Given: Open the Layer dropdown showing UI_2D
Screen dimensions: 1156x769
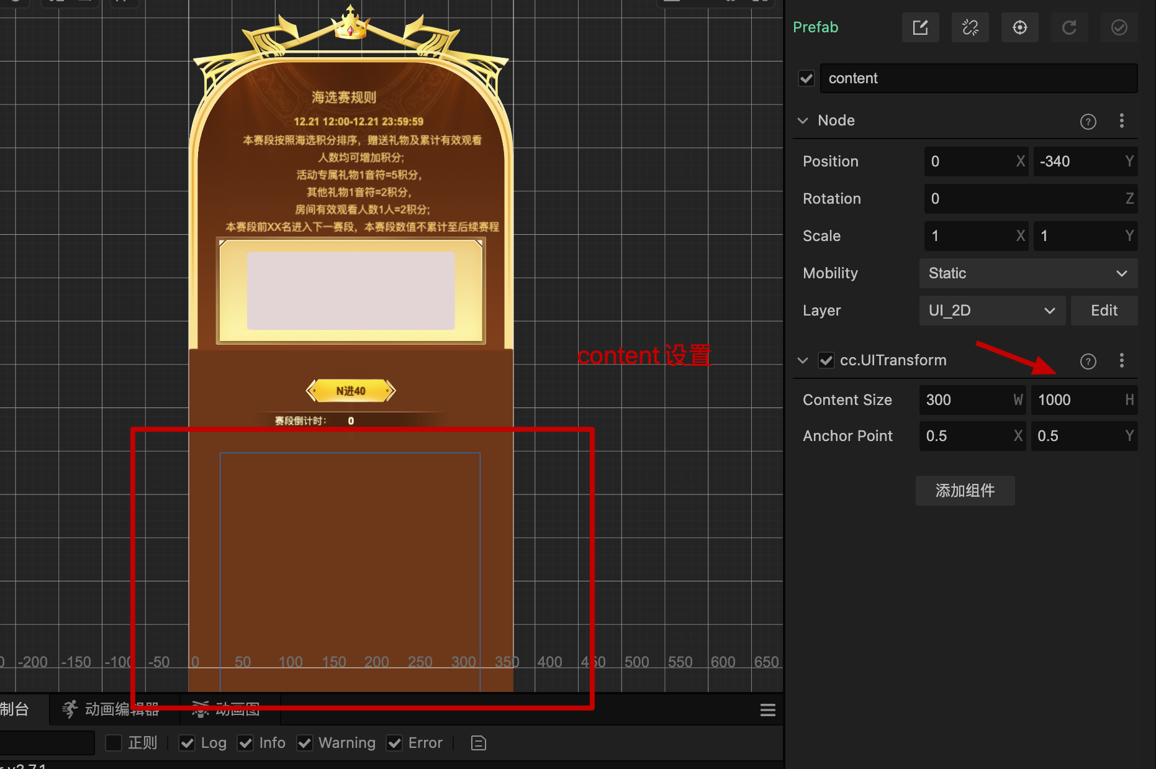Looking at the screenshot, I should click(992, 311).
